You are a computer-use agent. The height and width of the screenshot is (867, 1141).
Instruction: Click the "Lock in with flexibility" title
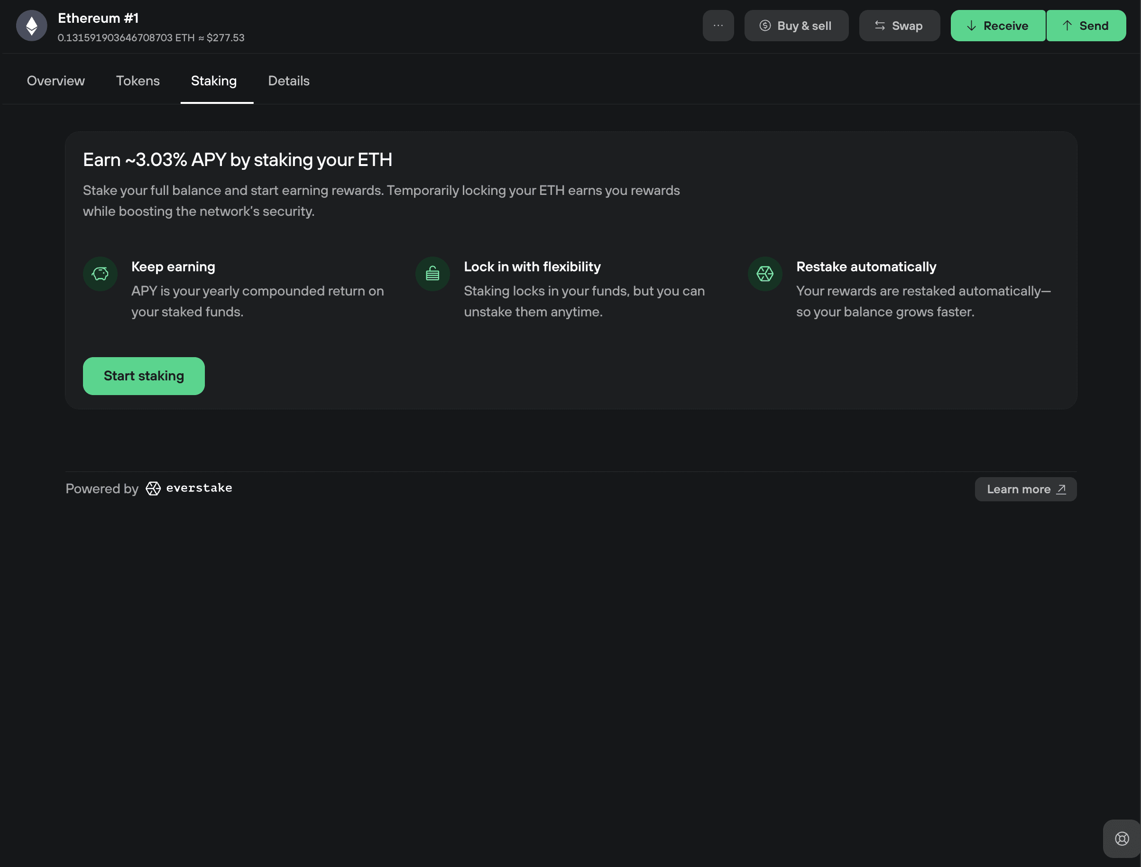pyautogui.click(x=532, y=267)
